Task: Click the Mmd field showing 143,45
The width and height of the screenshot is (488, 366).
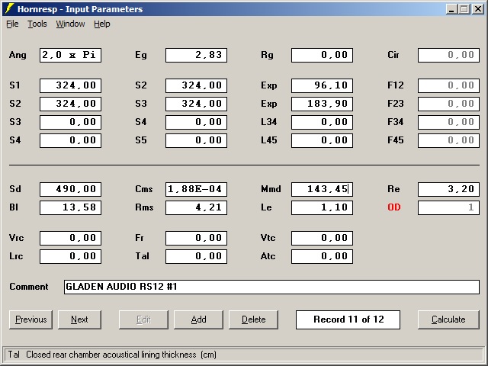Action: click(x=322, y=189)
